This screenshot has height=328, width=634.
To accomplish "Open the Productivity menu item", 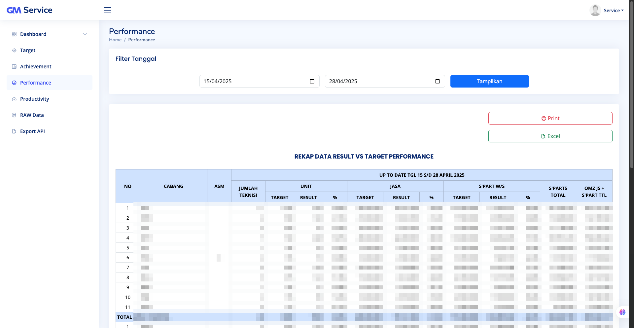I will pyautogui.click(x=50, y=99).
